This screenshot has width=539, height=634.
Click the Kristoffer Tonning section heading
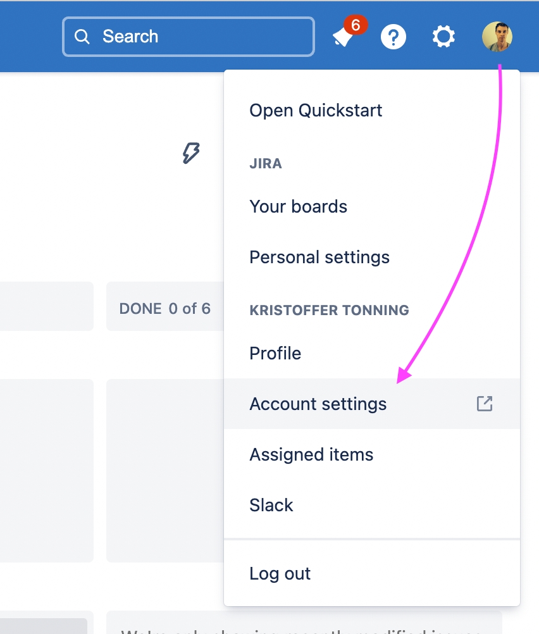coord(329,310)
